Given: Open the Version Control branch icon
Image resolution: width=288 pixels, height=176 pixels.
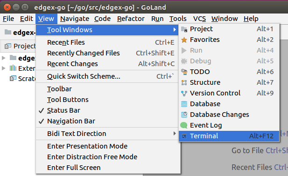Looking at the screenshot, I should pyautogui.click(x=184, y=94).
